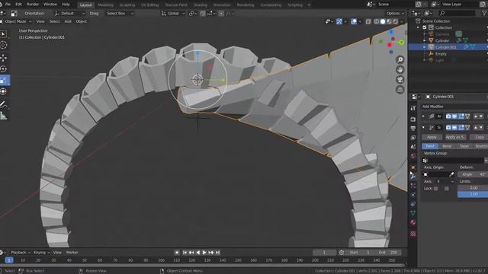The image size is (488, 274).
Task: Select the Bend deform mode
Action: coord(447,146)
